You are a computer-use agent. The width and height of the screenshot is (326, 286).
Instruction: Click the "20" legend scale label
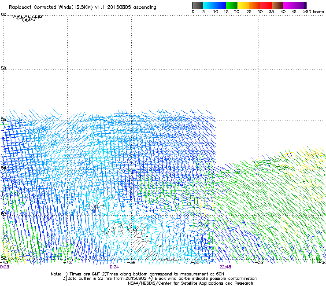[x=237, y=11]
